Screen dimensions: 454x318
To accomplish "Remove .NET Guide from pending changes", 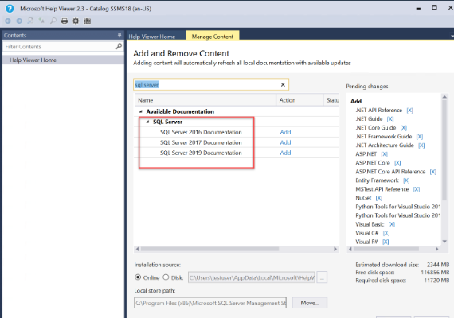I will click(x=390, y=118).
